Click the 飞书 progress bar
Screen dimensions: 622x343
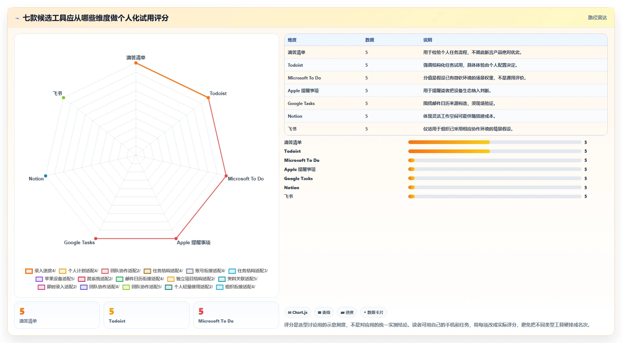click(x=495, y=196)
